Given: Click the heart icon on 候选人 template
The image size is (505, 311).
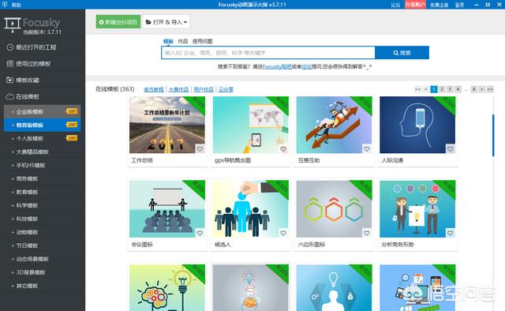Looking at the screenshot, I should (283, 233).
